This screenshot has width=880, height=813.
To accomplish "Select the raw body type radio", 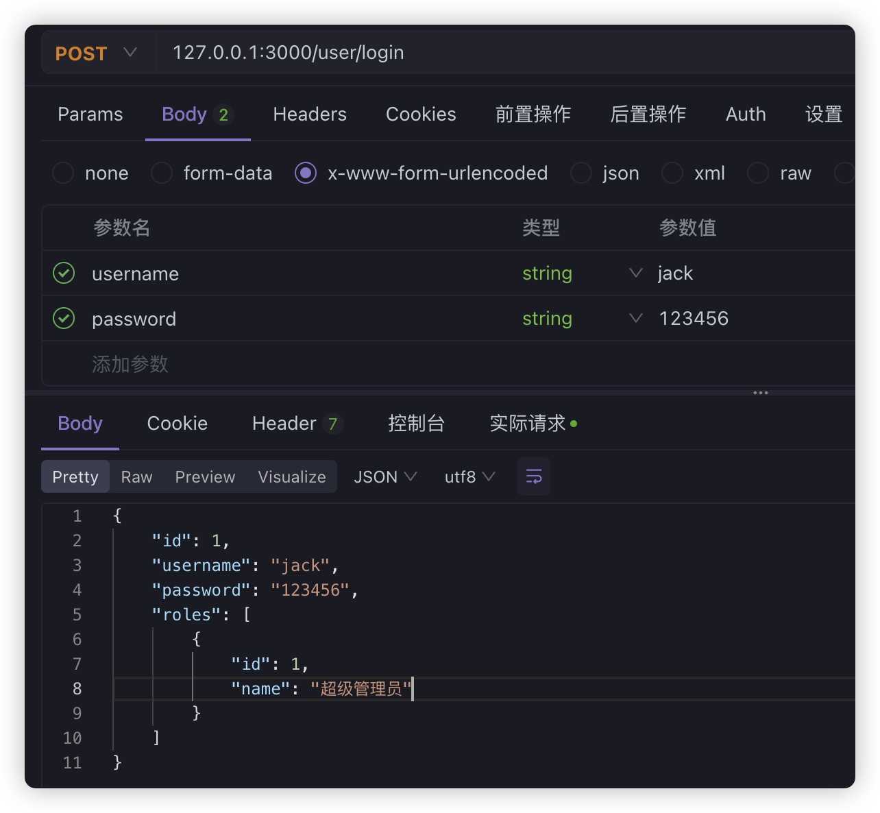I will point(757,173).
